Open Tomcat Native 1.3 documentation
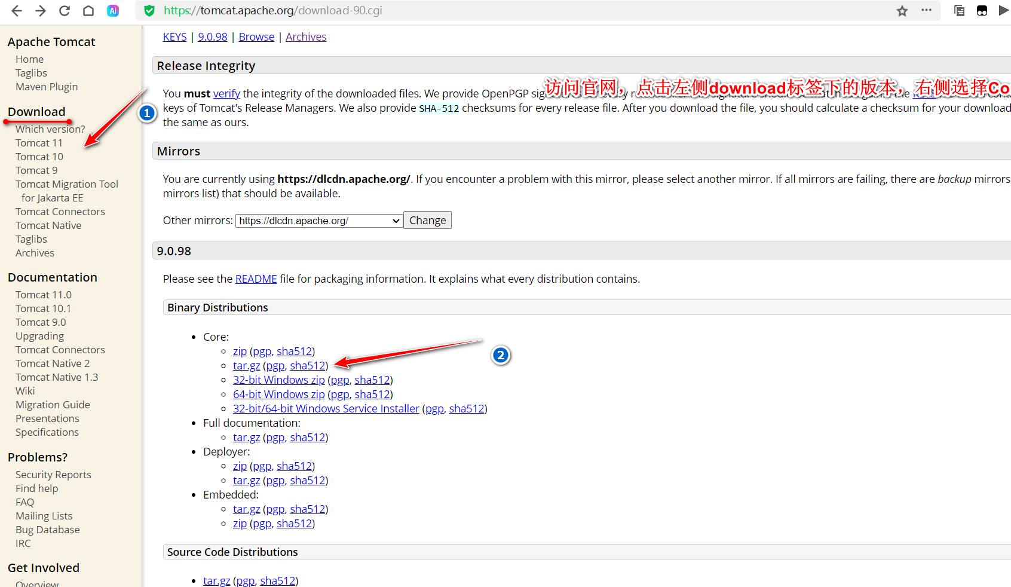This screenshot has height=587, width=1011. click(x=57, y=377)
